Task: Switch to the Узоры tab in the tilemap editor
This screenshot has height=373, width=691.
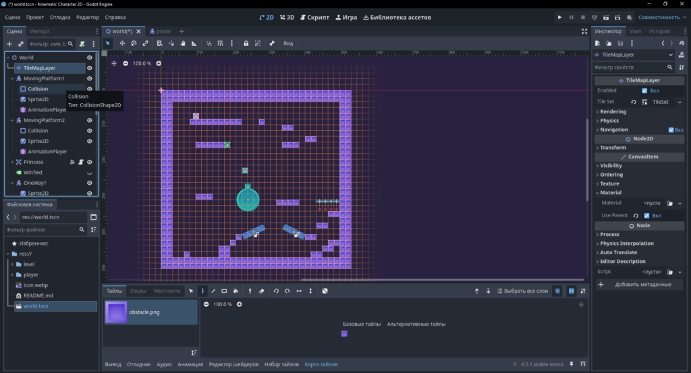Action: (138, 291)
